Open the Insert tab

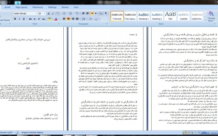click(7, 7)
